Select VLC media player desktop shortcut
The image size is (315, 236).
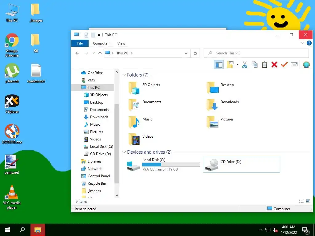[12, 197]
